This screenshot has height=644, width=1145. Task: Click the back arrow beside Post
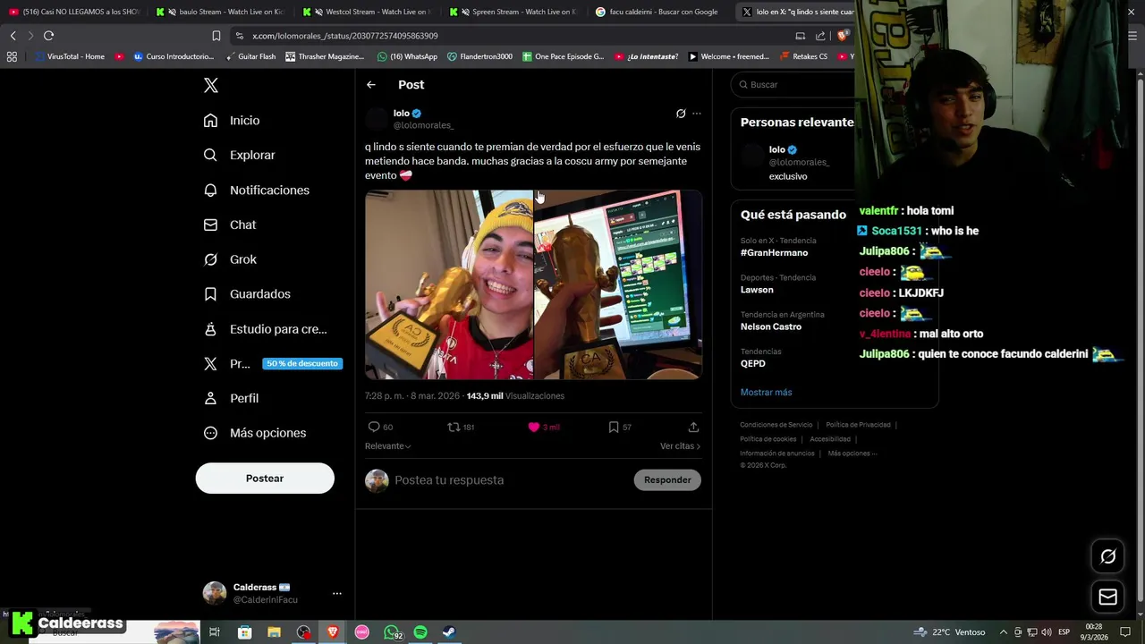(371, 85)
